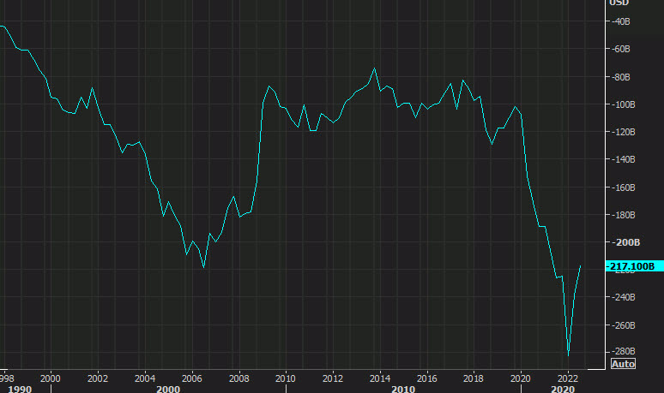Click the -40B y-axis label
Image resolution: width=664 pixels, height=393 pixels.
point(621,21)
